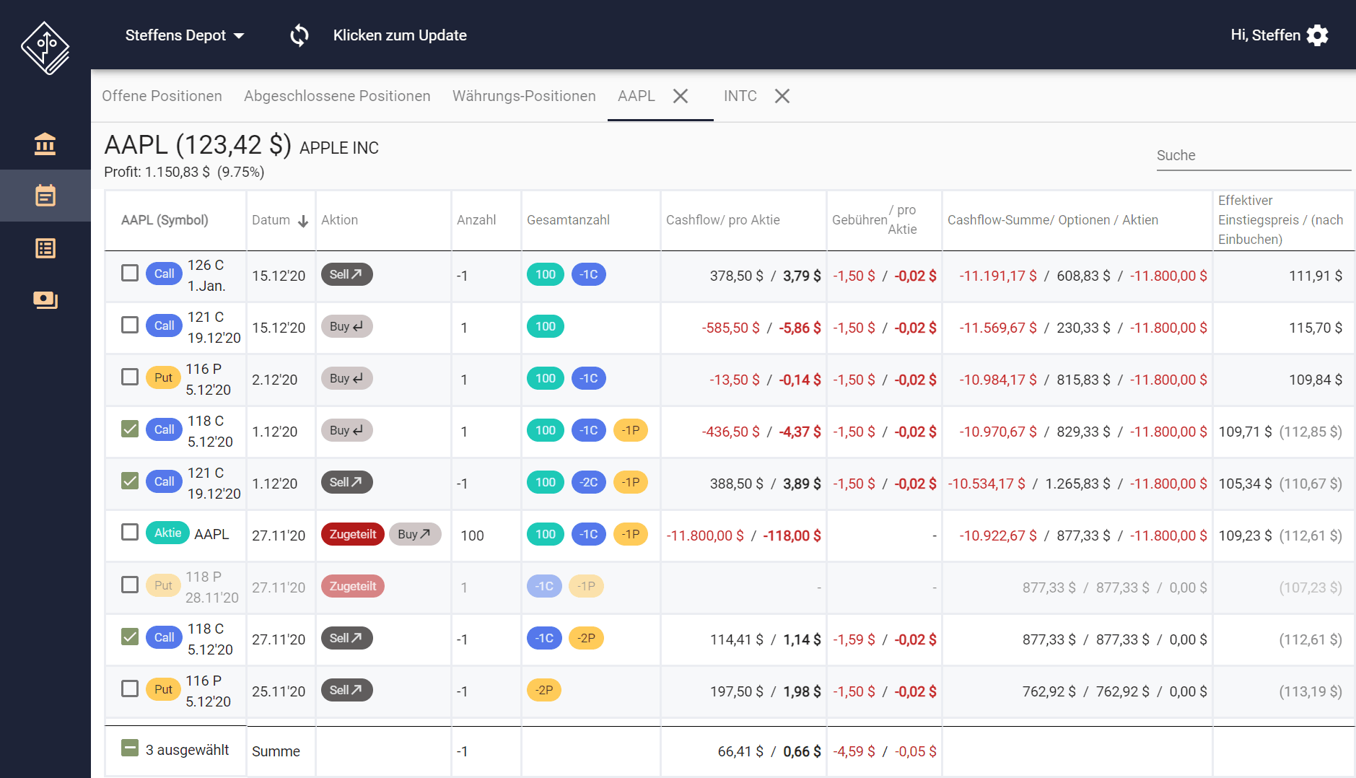Close the INTC tab with X
The image size is (1356, 778).
pyautogui.click(x=782, y=96)
